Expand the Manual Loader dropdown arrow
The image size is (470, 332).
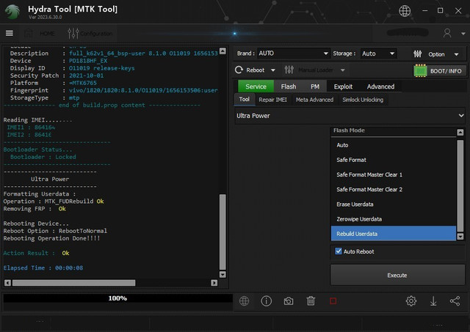343,70
